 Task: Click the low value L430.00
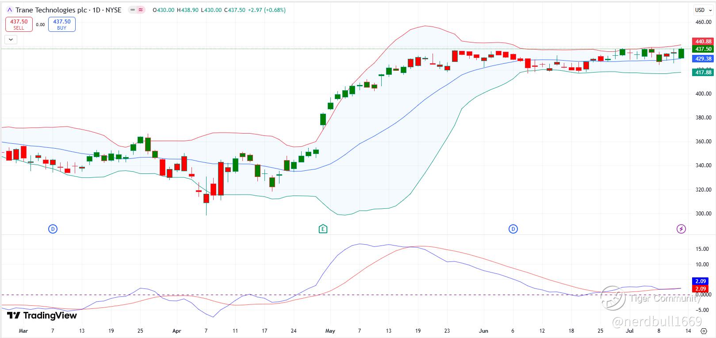[211, 10]
